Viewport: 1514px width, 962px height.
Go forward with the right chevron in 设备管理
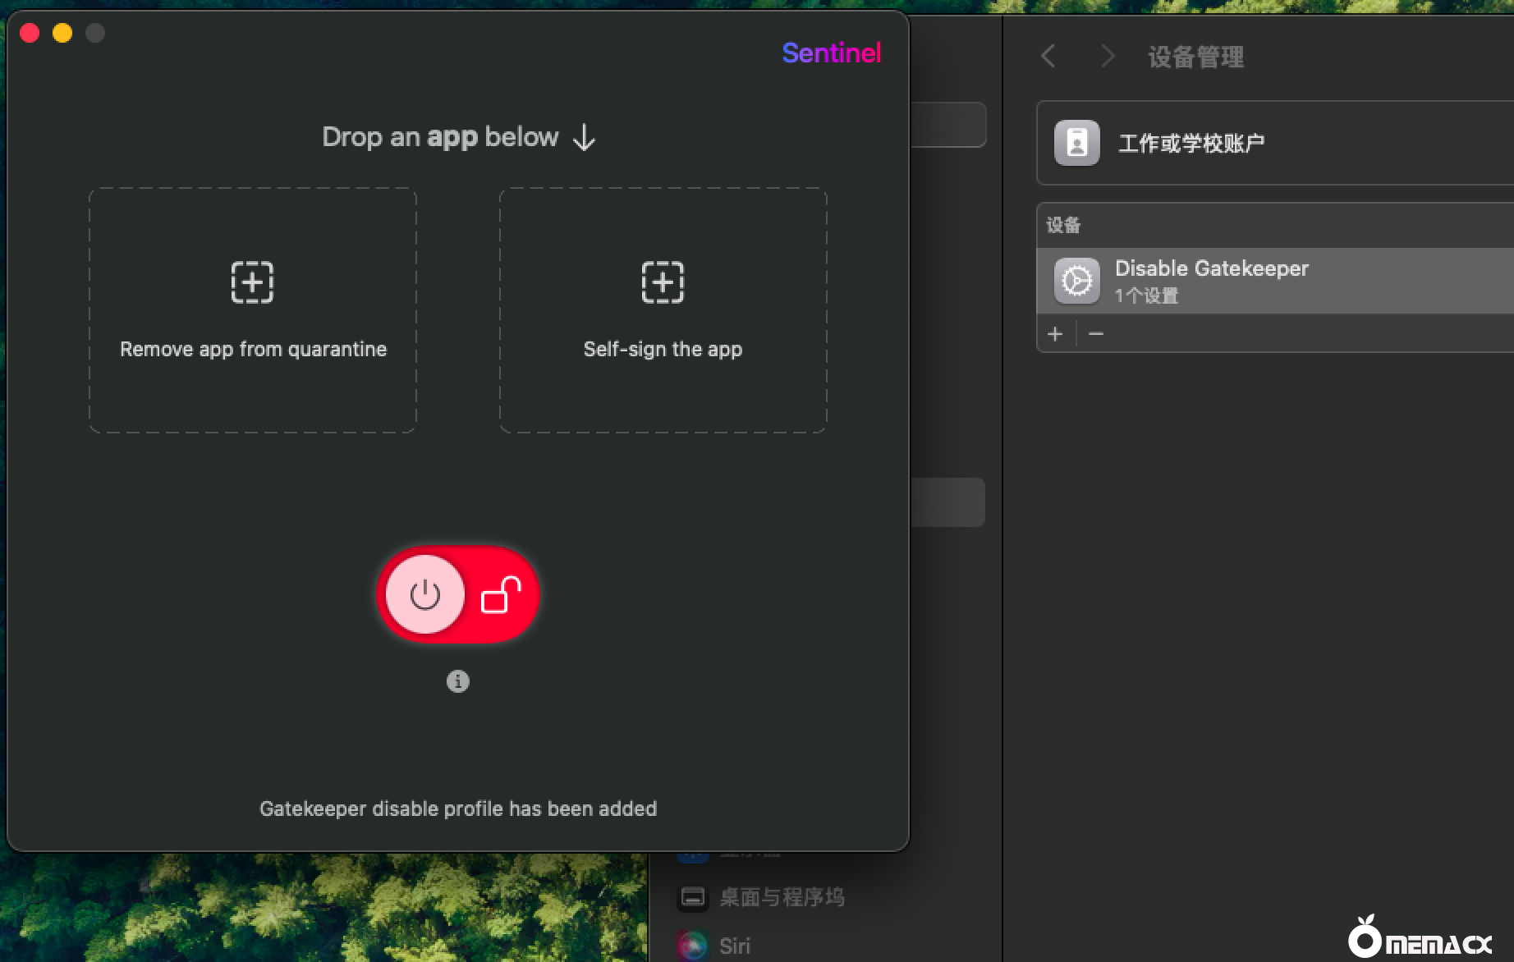point(1108,57)
